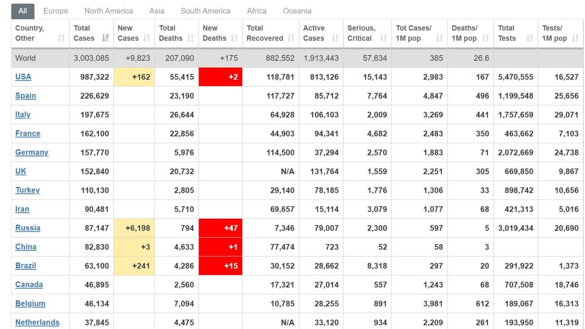The width and height of the screenshot is (585, 329).
Task: Open the Belgium link
Action: click(30, 303)
